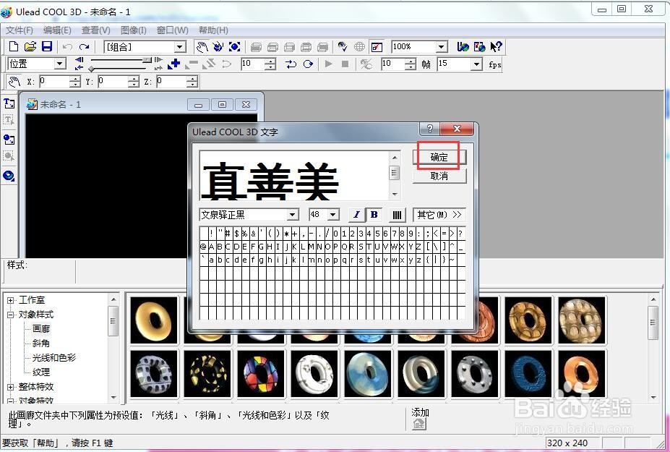Open a file with the folder icon
This screenshot has height=452, width=670.
(x=30, y=46)
